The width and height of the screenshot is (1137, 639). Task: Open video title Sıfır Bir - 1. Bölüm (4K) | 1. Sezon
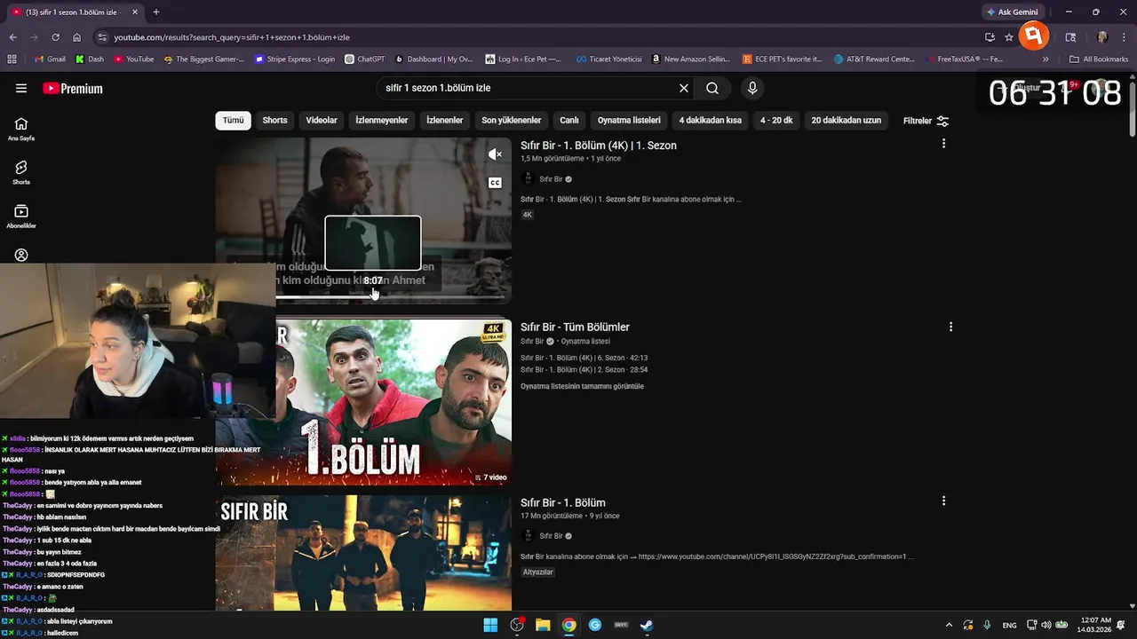(599, 146)
